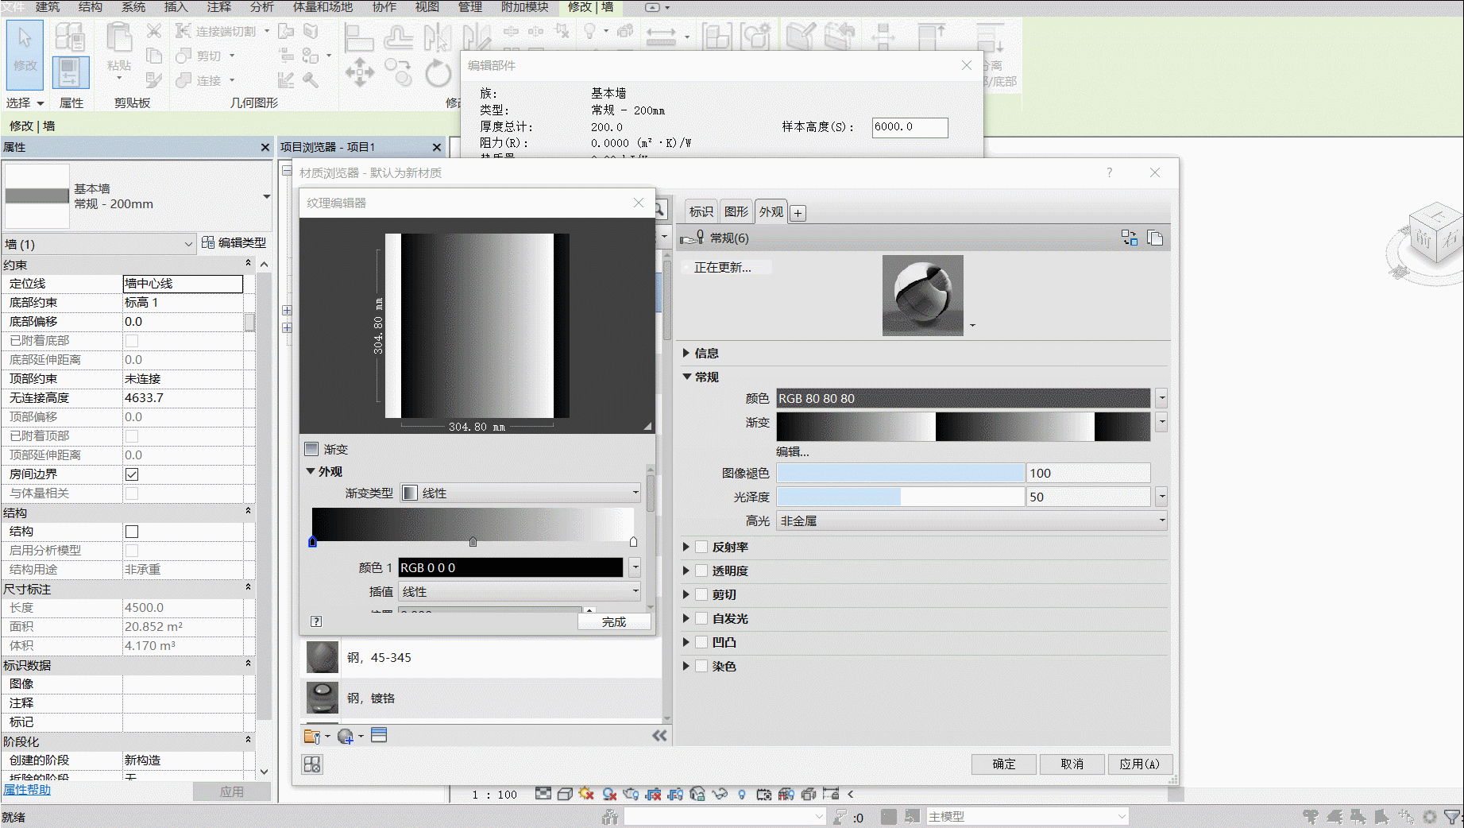Click the Edit gradient link
The width and height of the screenshot is (1464, 828).
793,451
